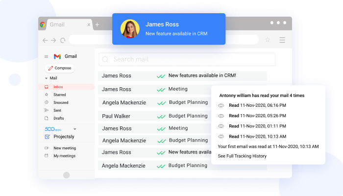This screenshot has width=343, height=196.
Task: Click read-receipt checkmarks on top James Ross row
Action: tap(161, 76)
